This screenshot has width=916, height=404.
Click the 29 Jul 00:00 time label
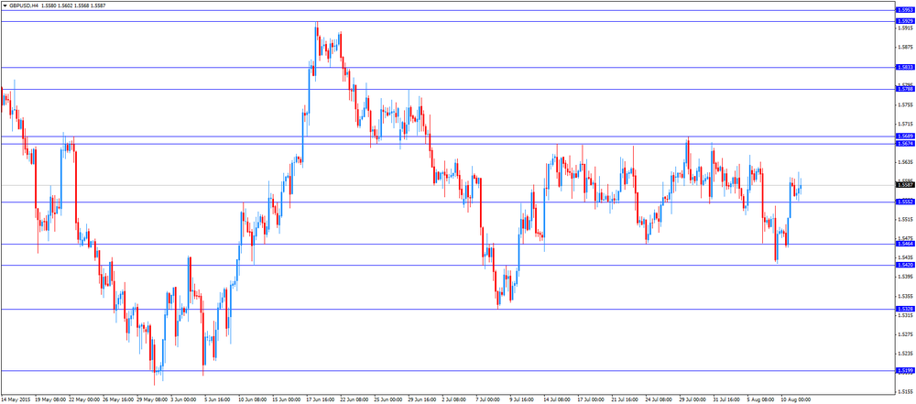pos(692,400)
